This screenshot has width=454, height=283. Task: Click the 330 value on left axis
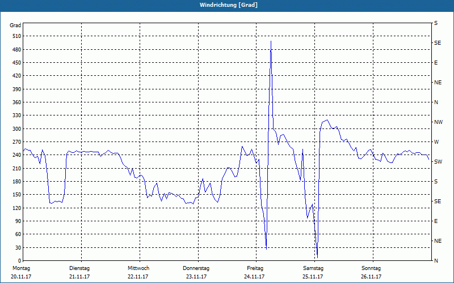coord(17,115)
